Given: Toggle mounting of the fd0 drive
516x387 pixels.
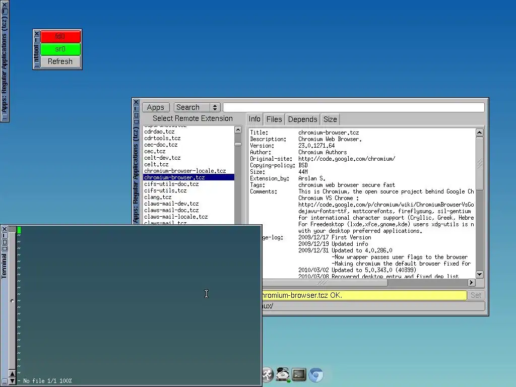Looking at the screenshot, I should [60, 36].
